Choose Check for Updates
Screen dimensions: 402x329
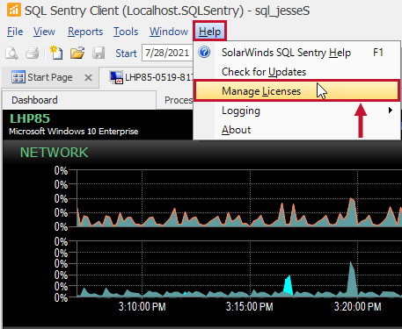pyautogui.click(x=296, y=72)
